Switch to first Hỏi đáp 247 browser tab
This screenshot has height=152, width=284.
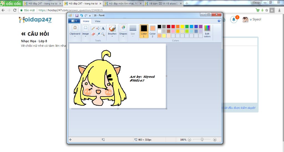tap(43, 3)
